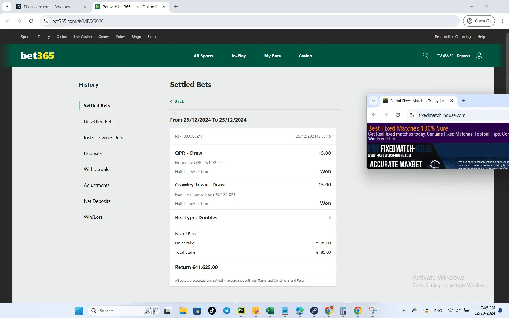Open notification bell in system tray

[x=500, y=311]
